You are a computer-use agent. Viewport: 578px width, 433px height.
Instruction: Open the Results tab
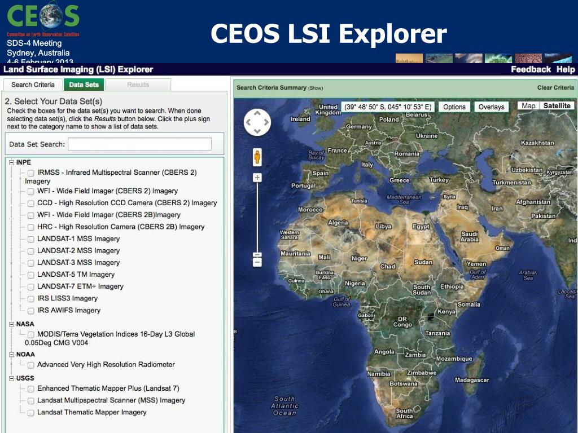(x=138, y=85)
